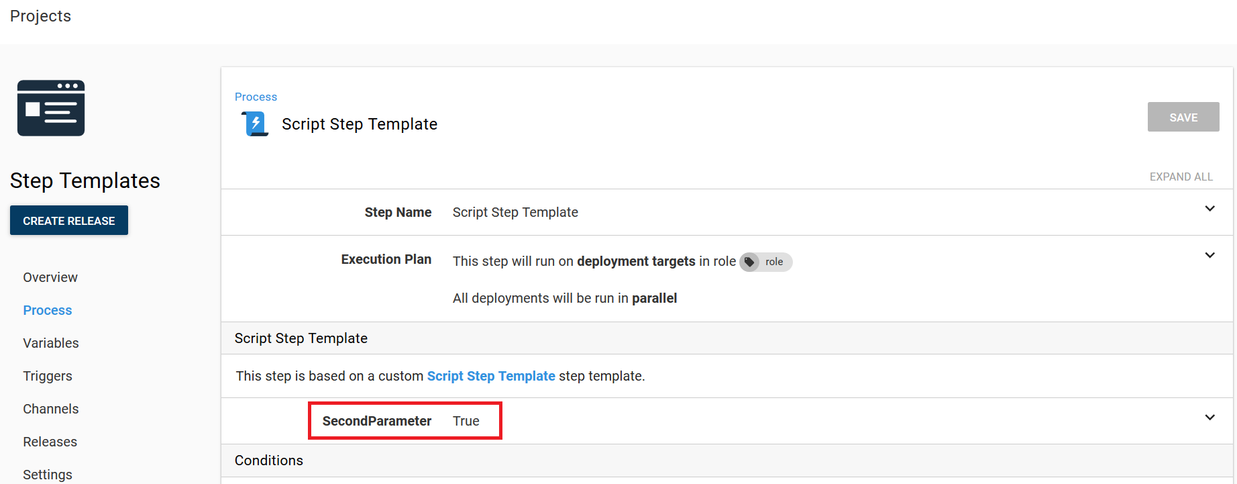The width and height of the screenshot is (1237, 484).
Task: Navigate to the Variables page
Action: (x=50, y=342)
